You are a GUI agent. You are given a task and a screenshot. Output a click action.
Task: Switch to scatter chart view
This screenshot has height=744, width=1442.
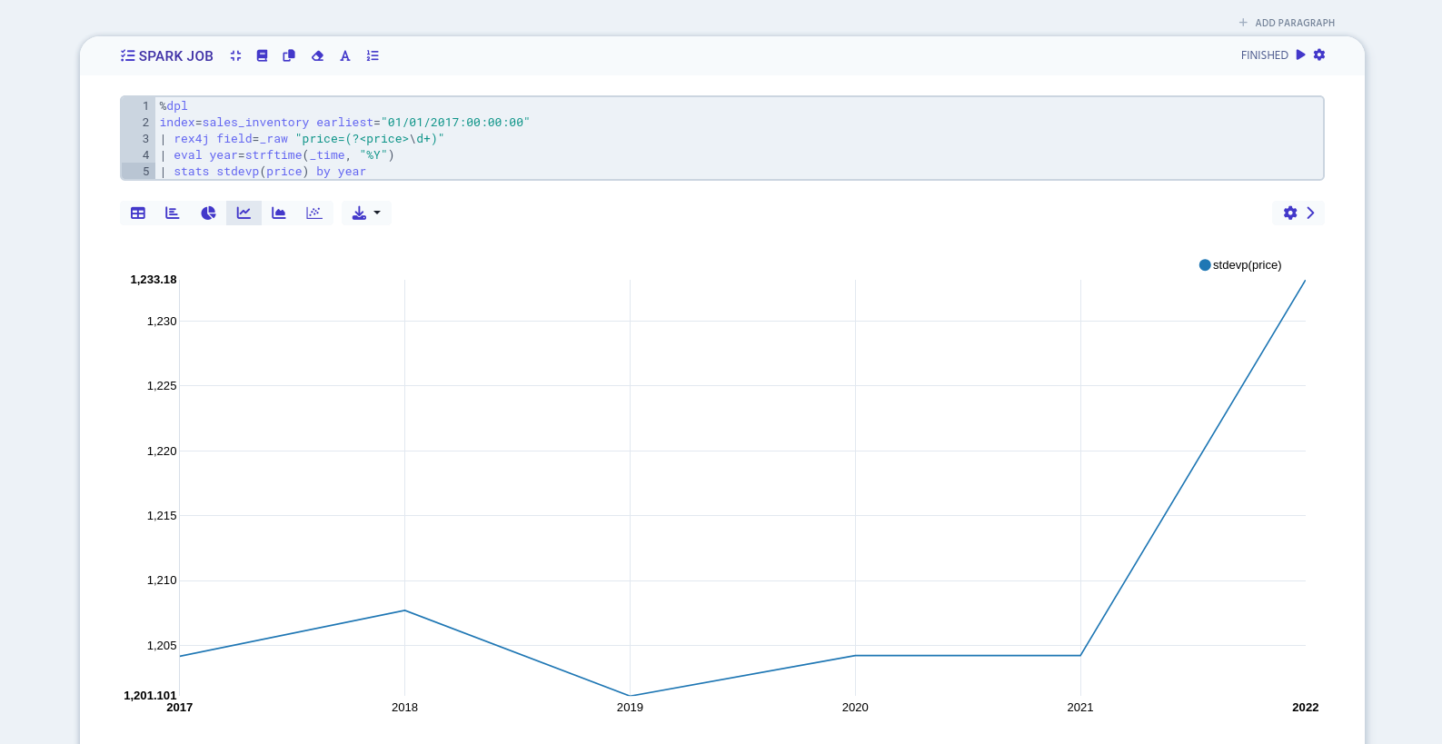314,213
